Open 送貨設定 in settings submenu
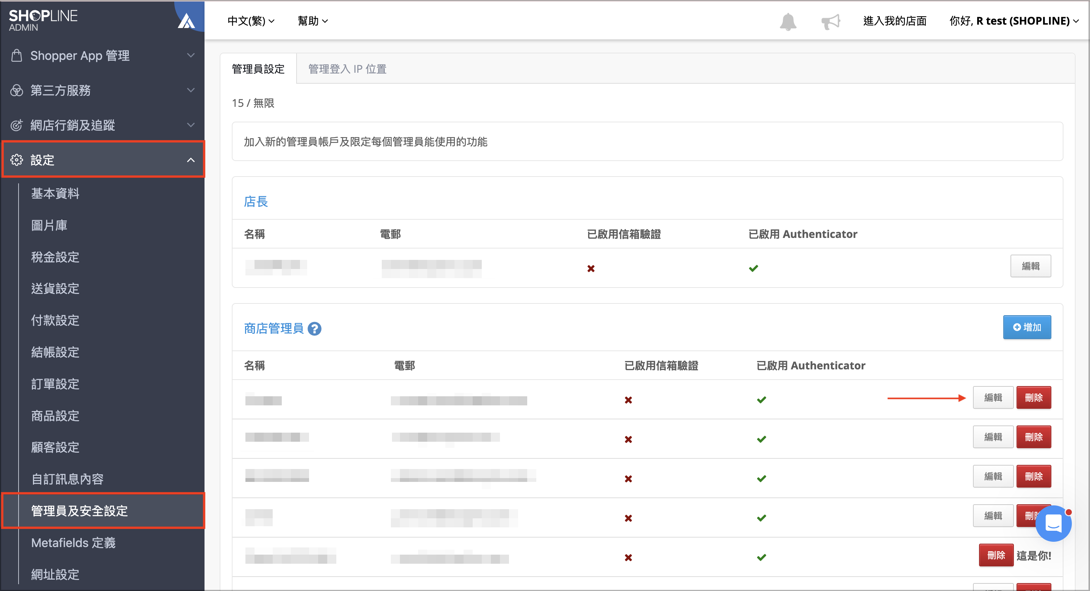The image size is (1090, 591). (x=55, y=288)
